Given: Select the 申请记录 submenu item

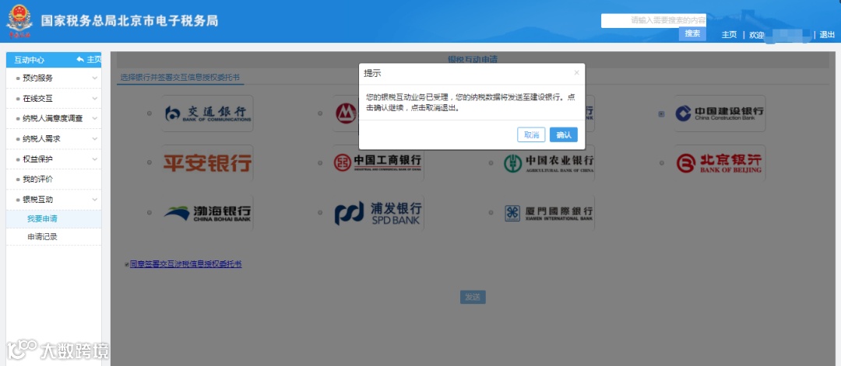Looking at the screenshot, I should tap(54, 236).
